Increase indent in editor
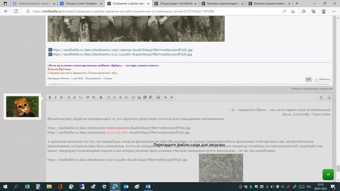This screenshot has width=340, height=191. (126, 97)
